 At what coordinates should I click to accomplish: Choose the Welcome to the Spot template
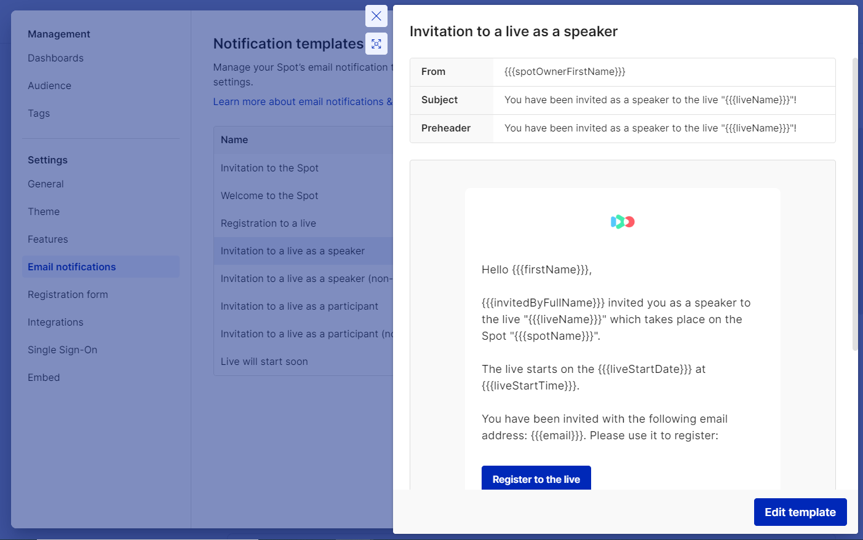pos(269,196)
